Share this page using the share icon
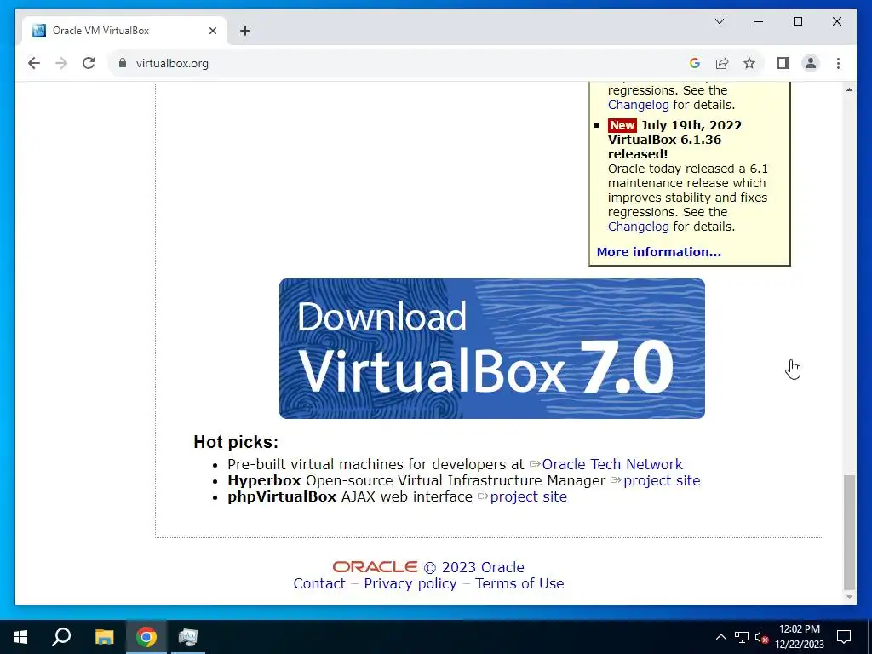Image resolution: width=872 pixels, height=654 pixels. pos(722,63)
